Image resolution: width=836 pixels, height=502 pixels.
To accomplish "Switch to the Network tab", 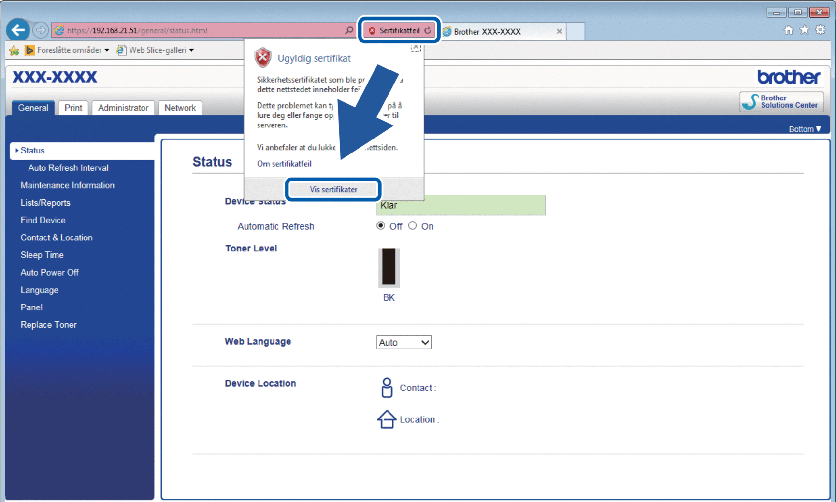I will click(180, 108).
